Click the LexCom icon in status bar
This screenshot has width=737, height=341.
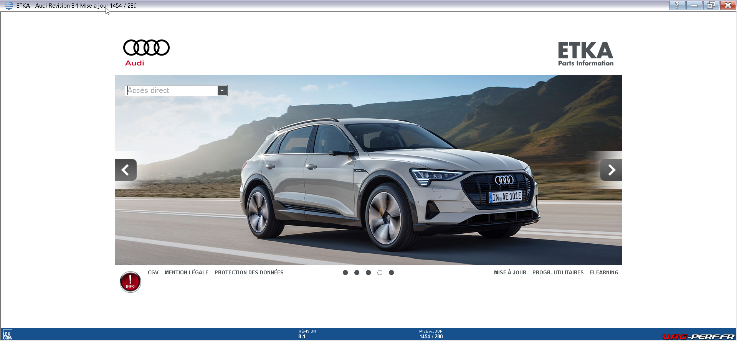coord(7,335)
